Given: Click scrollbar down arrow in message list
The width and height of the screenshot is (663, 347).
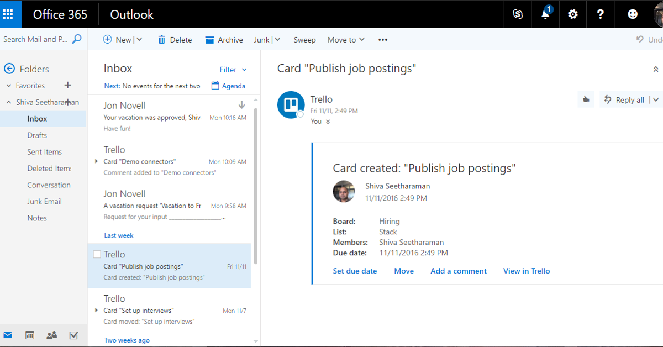Looking at the screenshot, I should click(255, 341).
